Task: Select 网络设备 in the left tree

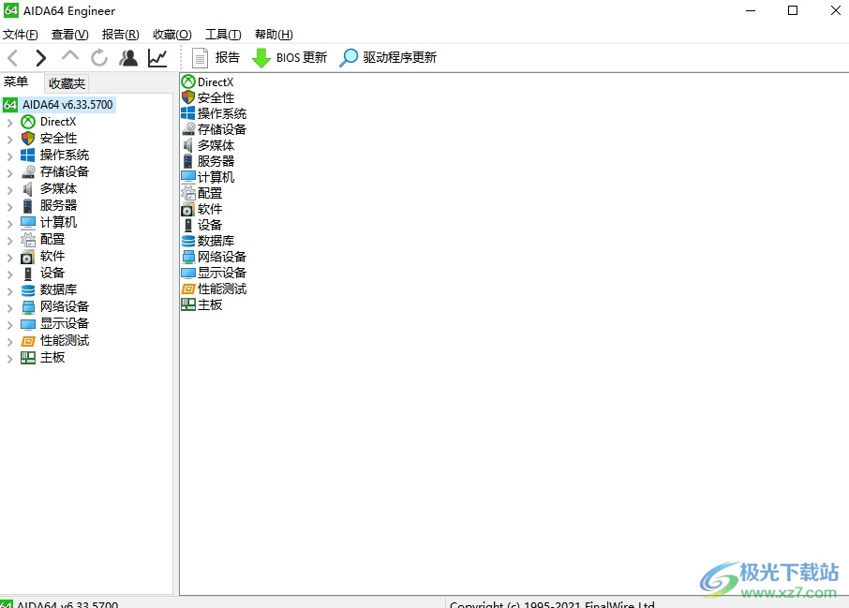Action: (65, 306)
